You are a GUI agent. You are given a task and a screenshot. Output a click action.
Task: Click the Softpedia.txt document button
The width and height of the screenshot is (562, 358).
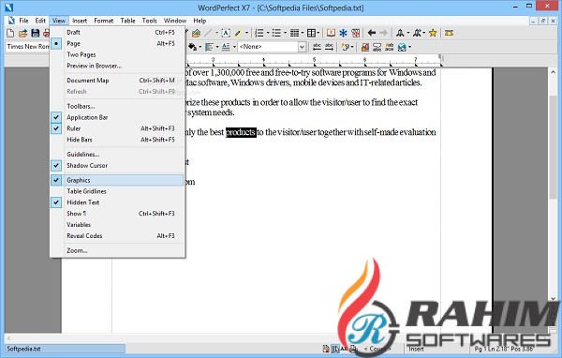coord(65,349)
